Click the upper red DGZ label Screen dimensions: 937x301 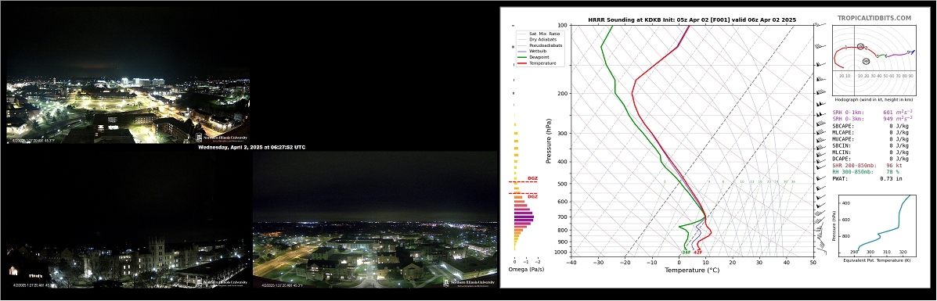[532, 178]
